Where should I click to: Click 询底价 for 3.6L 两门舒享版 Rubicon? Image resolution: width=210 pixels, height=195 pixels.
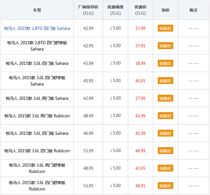[166, 168]
